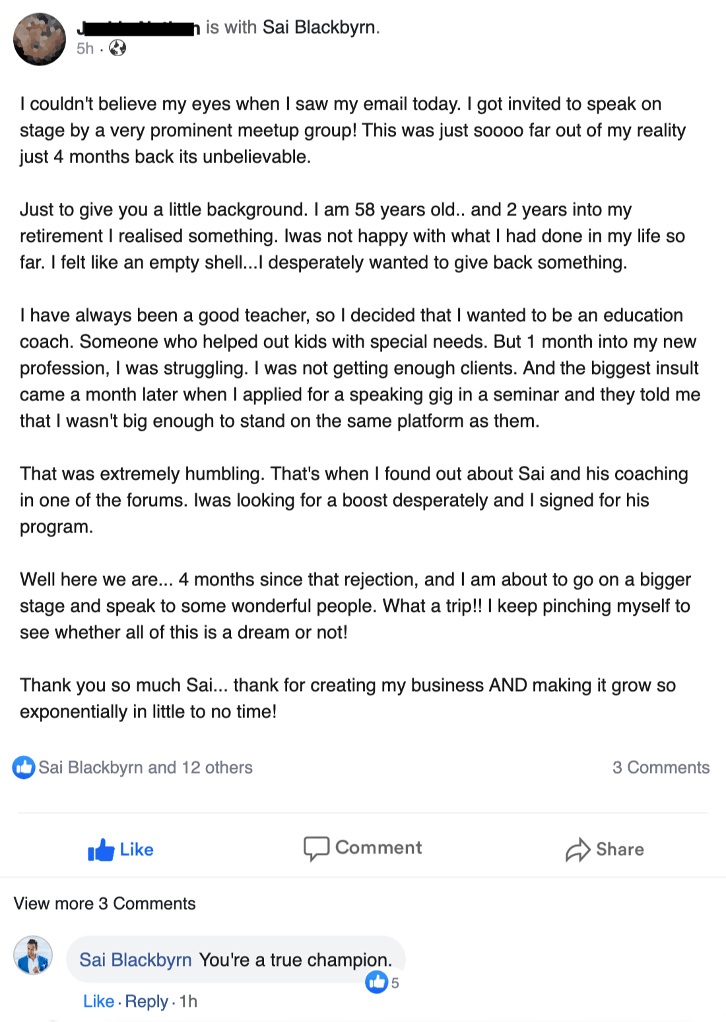Click the redacted author name in header
The height and width of the screenshot is (1022, 726).
(x=139, y=28)
